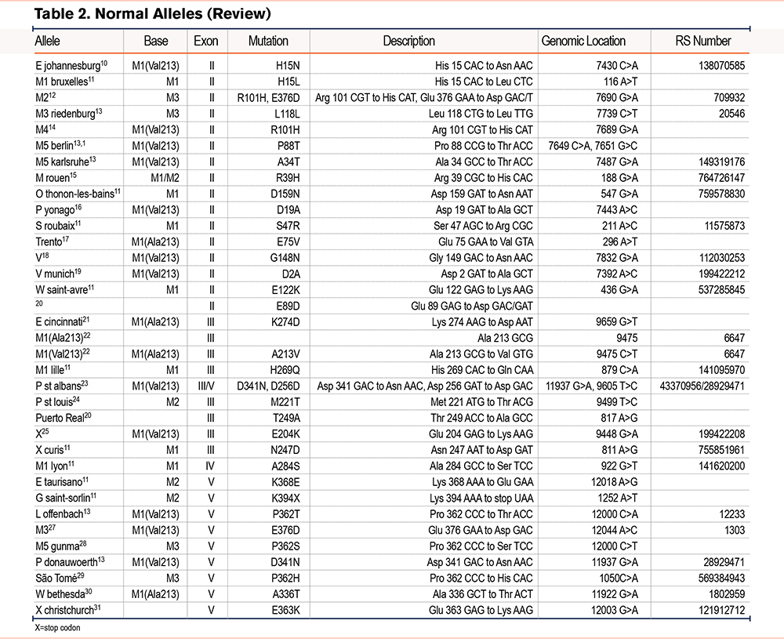Select the 'V munich' allele name
Image resolution: width=784 pixels, height=642 pixels.
coord(55,274)
